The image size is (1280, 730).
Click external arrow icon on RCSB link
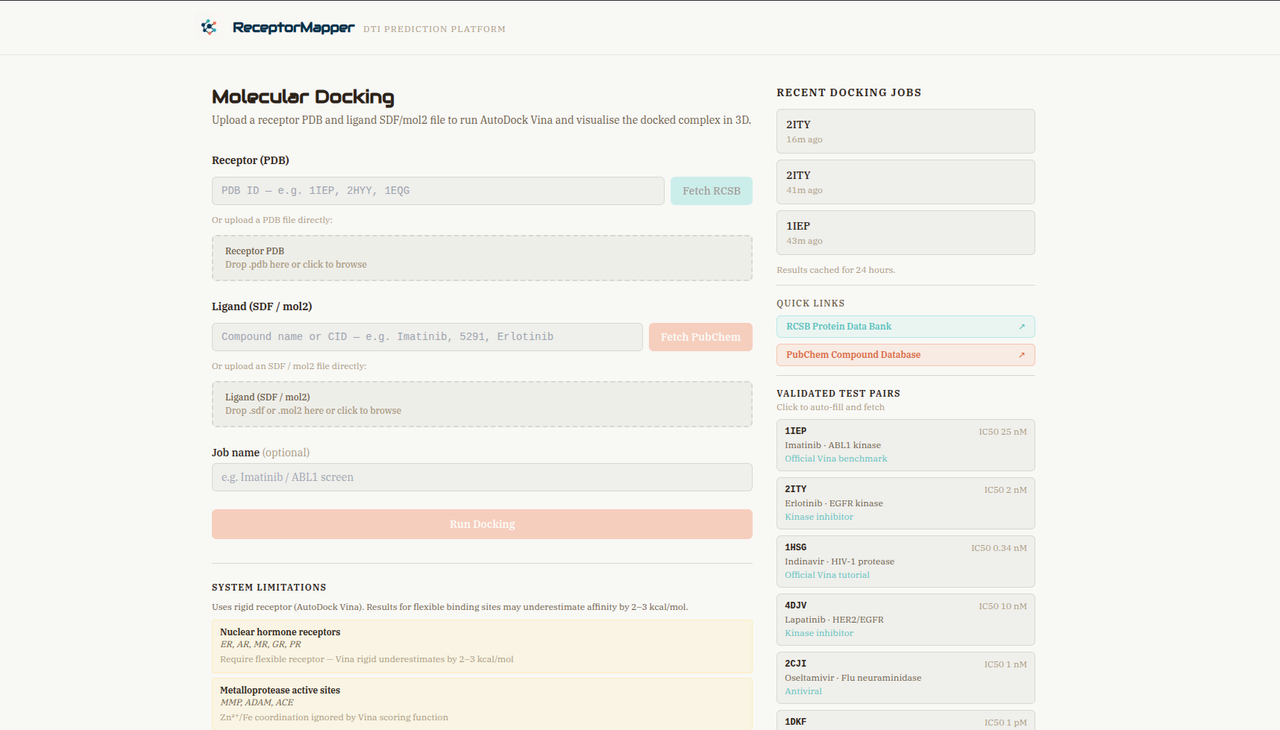pos(1022,327)
